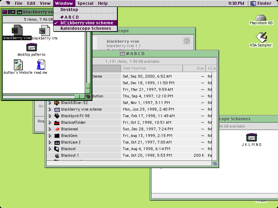Choose # A B C D in Window menu
The image size is (278, 208).
click(x=85, y=17)
